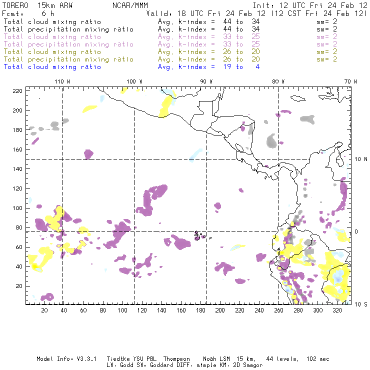Click the black "Total cloud mixing ratio" legend line
The image size is (370, 370).
pos(52,21)
